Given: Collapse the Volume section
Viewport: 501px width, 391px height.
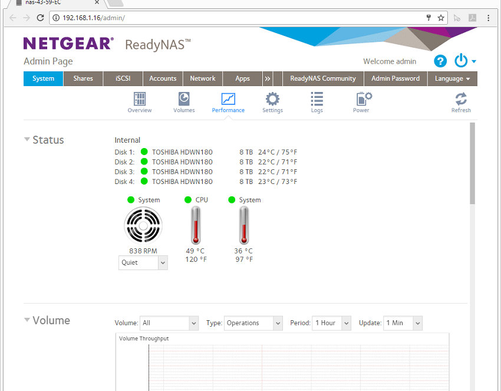Looking at the screenshot, I should point(27,320).
